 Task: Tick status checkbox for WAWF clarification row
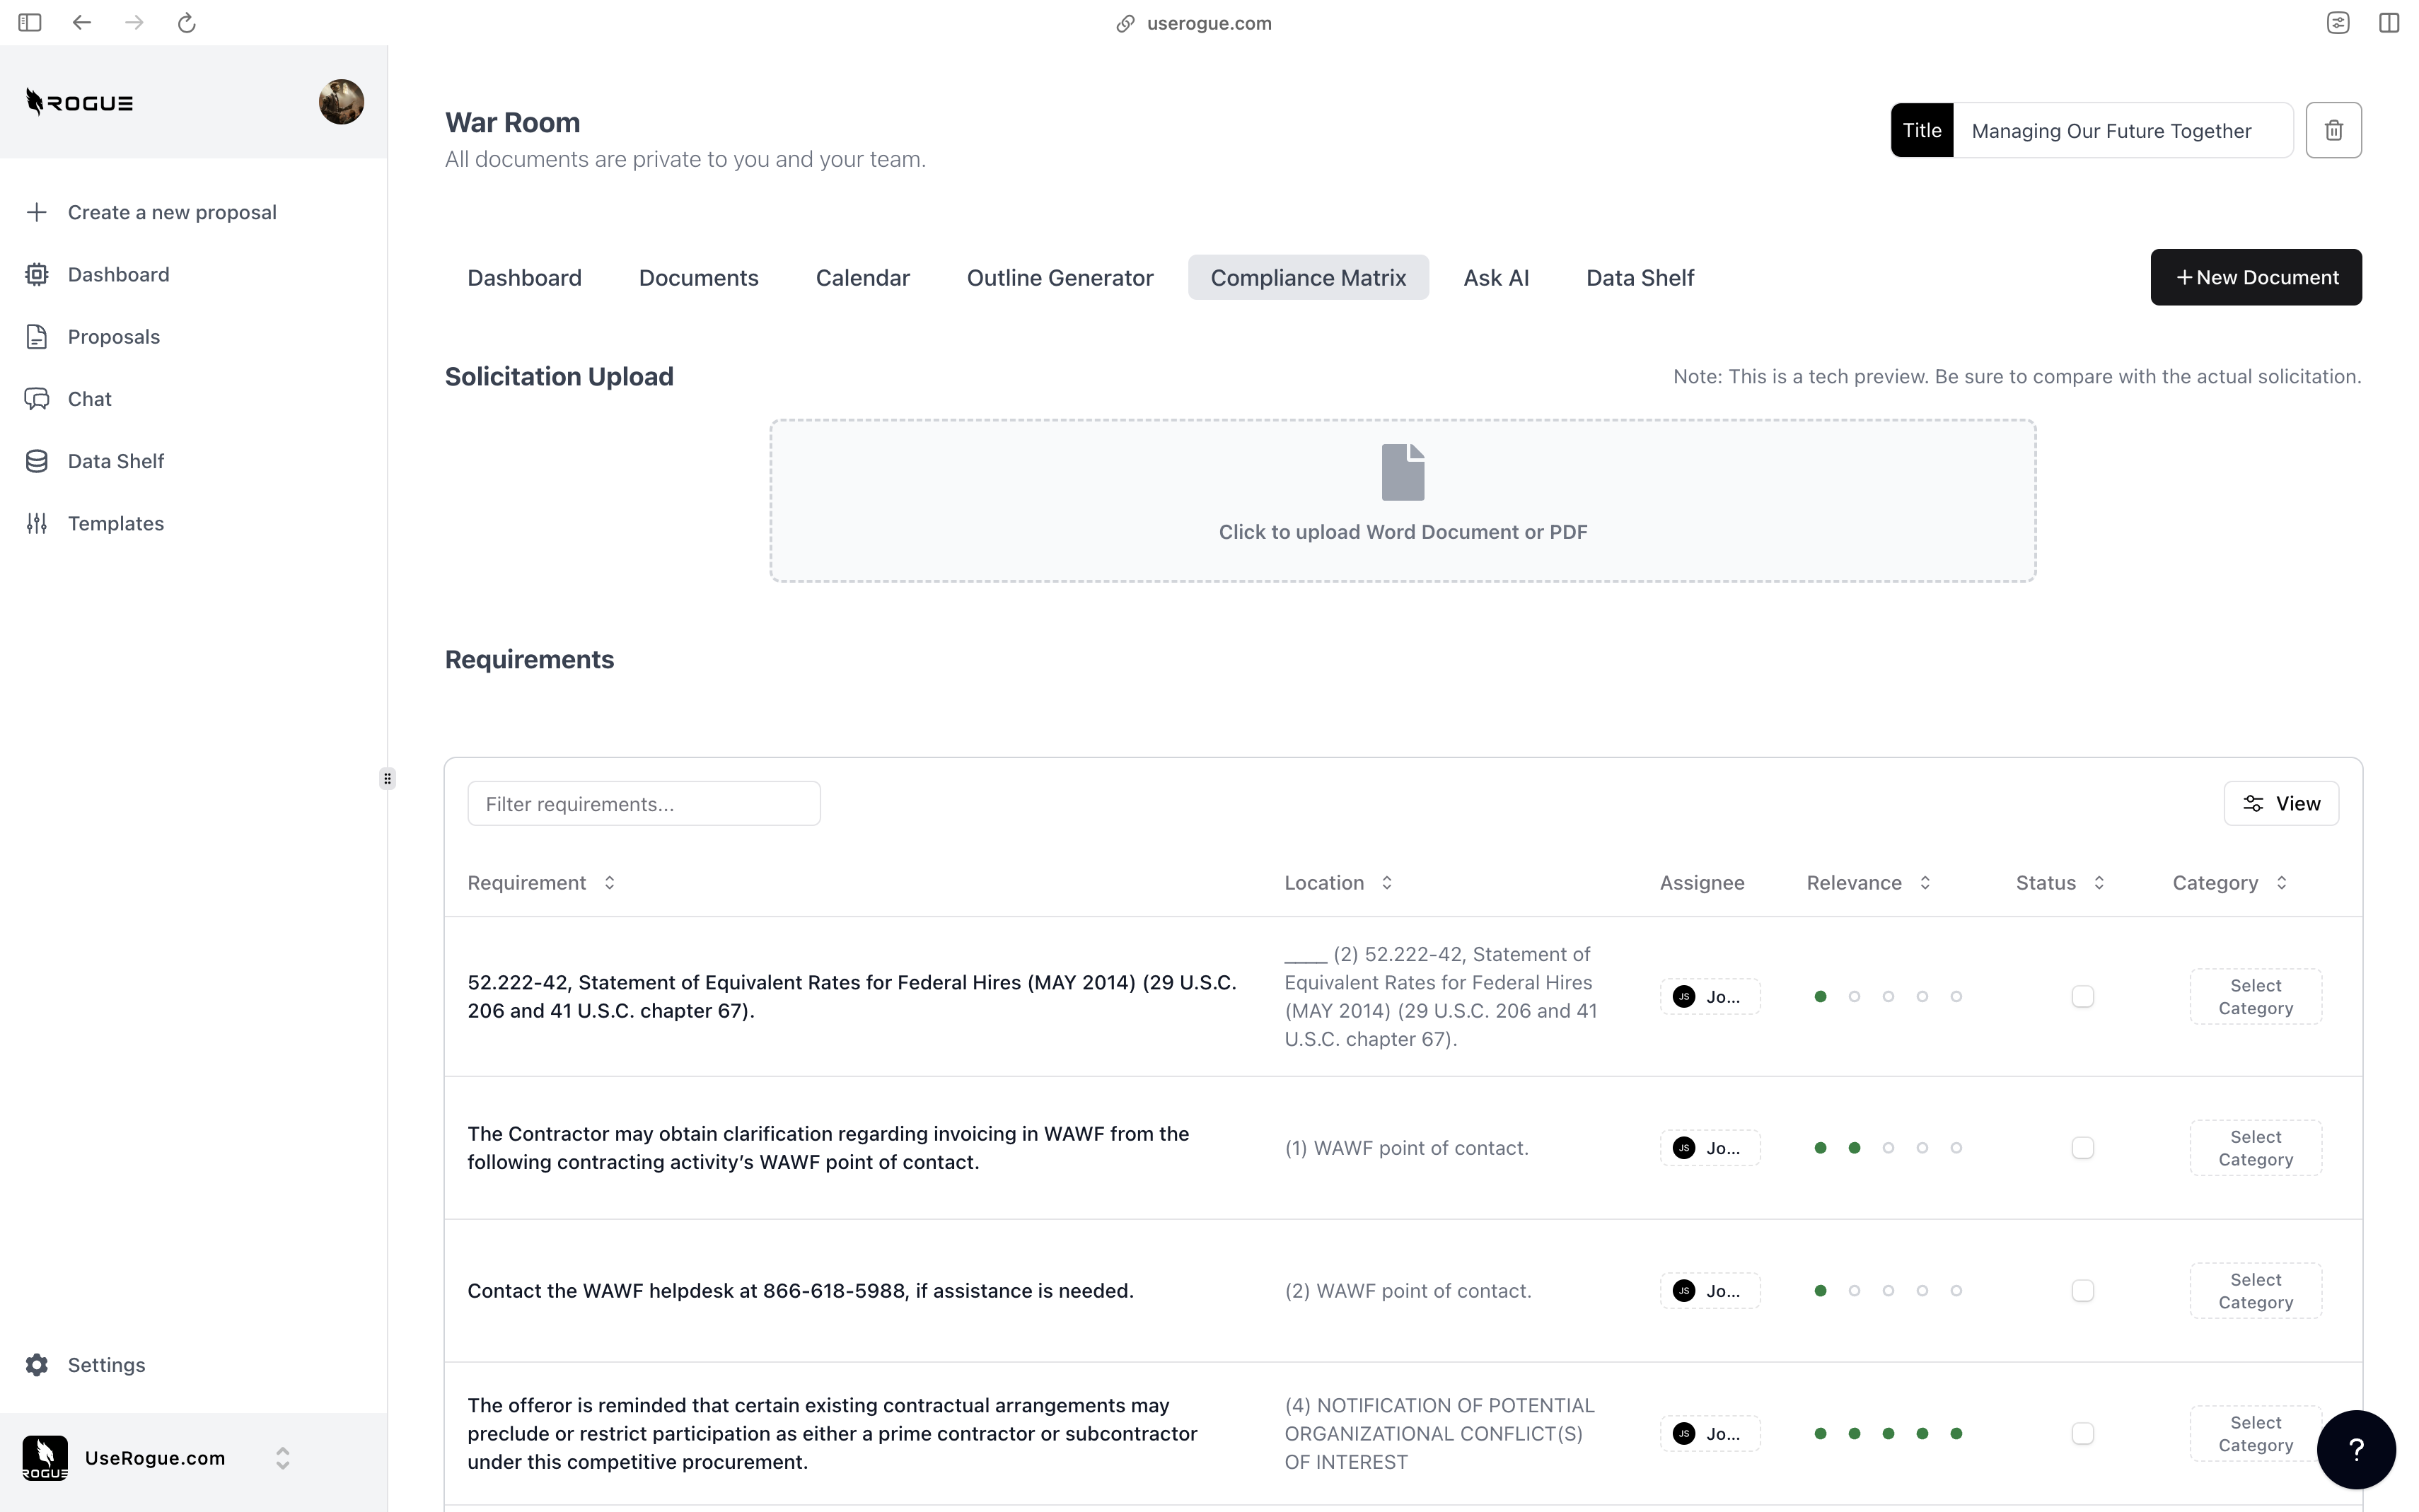(2082, 1148)
